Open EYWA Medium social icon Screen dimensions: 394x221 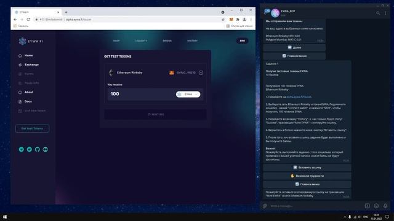tap(45, 149)
